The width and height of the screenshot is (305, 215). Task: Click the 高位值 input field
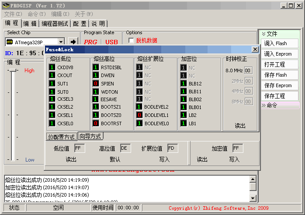click(x=125, y=148)
